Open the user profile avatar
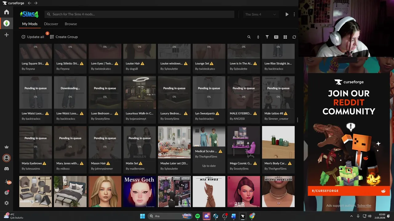This screenshot has width=394, height=221. click(x=6, y=158)
